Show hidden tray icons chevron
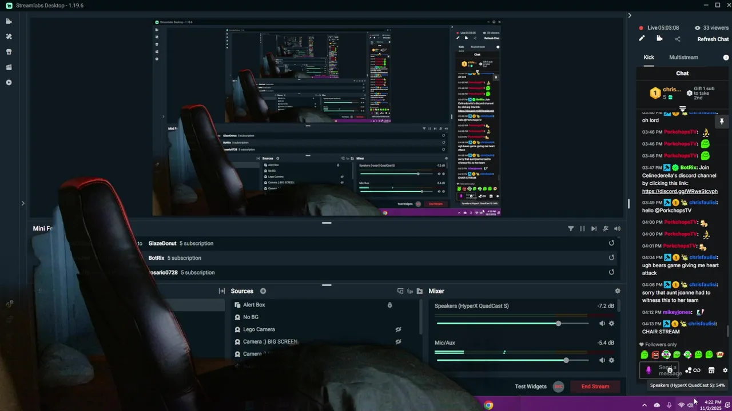 [645, 405]
